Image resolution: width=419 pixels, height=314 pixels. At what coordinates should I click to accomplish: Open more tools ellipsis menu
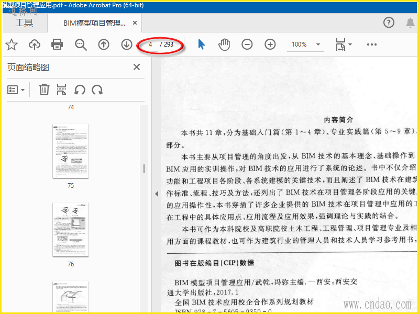point(372,44)
